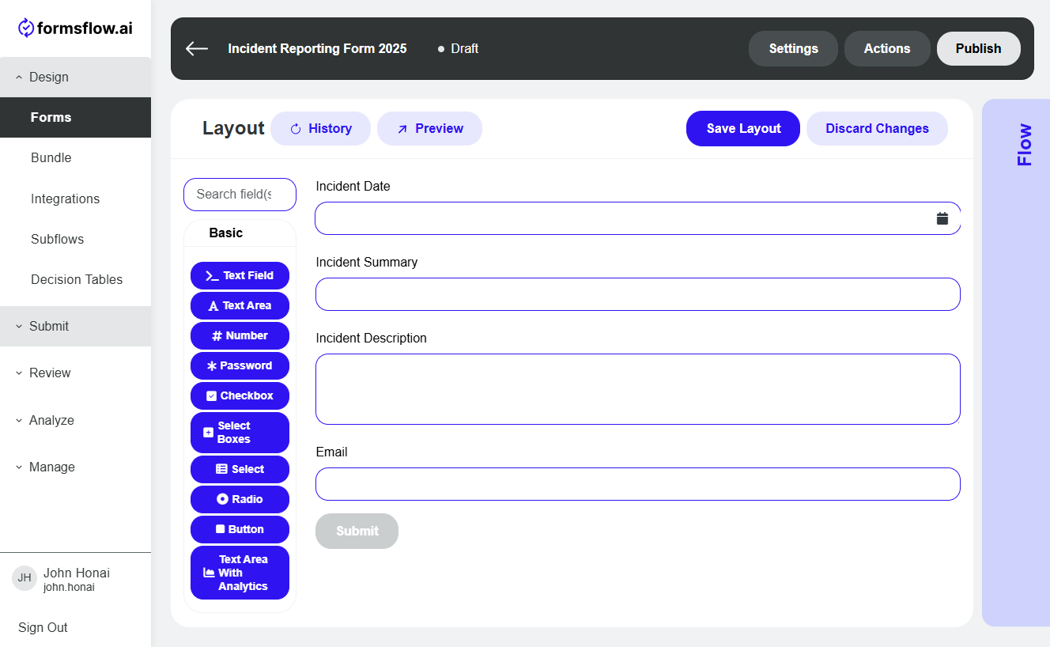Expand the Review section
Viewport: 1050px width, 647px height.
(x=75, y=373)
